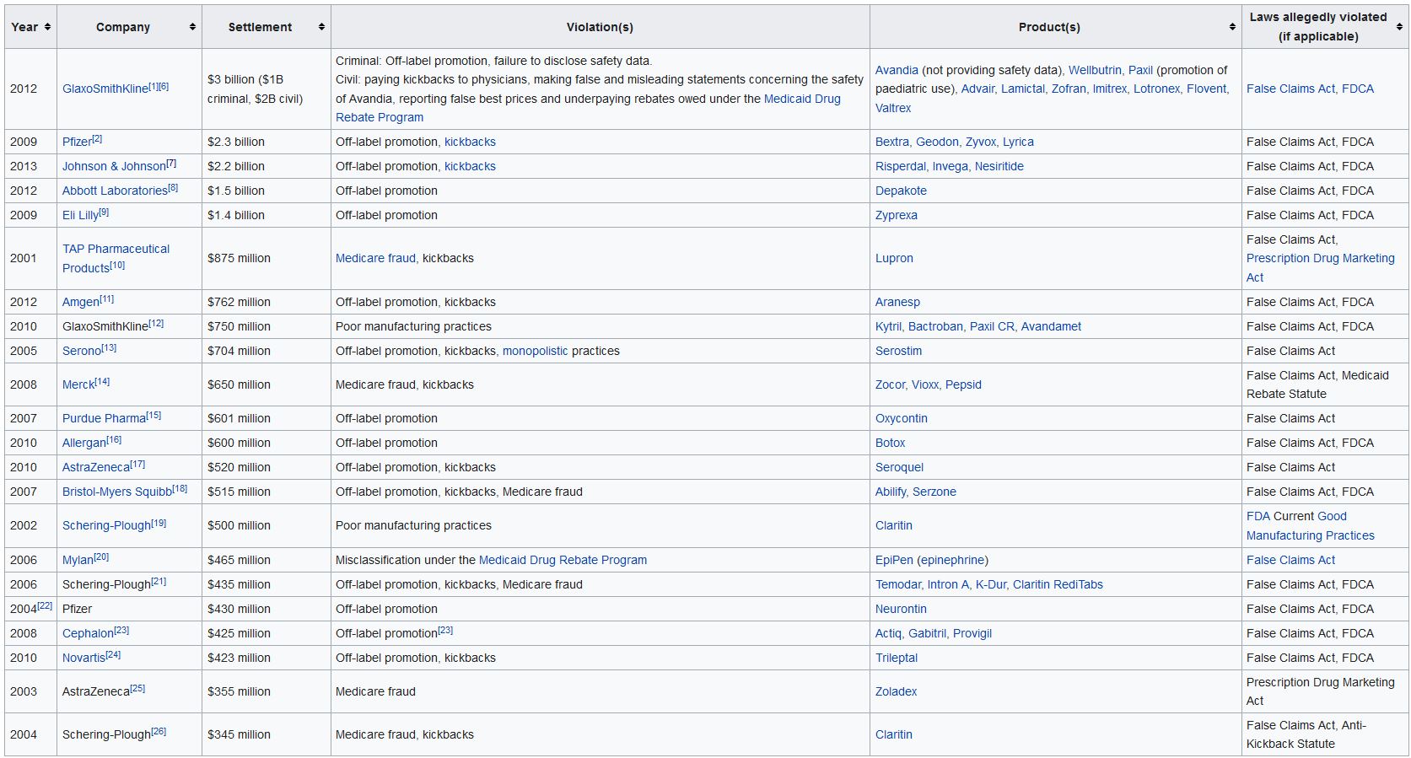
Task: Open Good Manufacturing Practices link
Action: [1311, 526]
